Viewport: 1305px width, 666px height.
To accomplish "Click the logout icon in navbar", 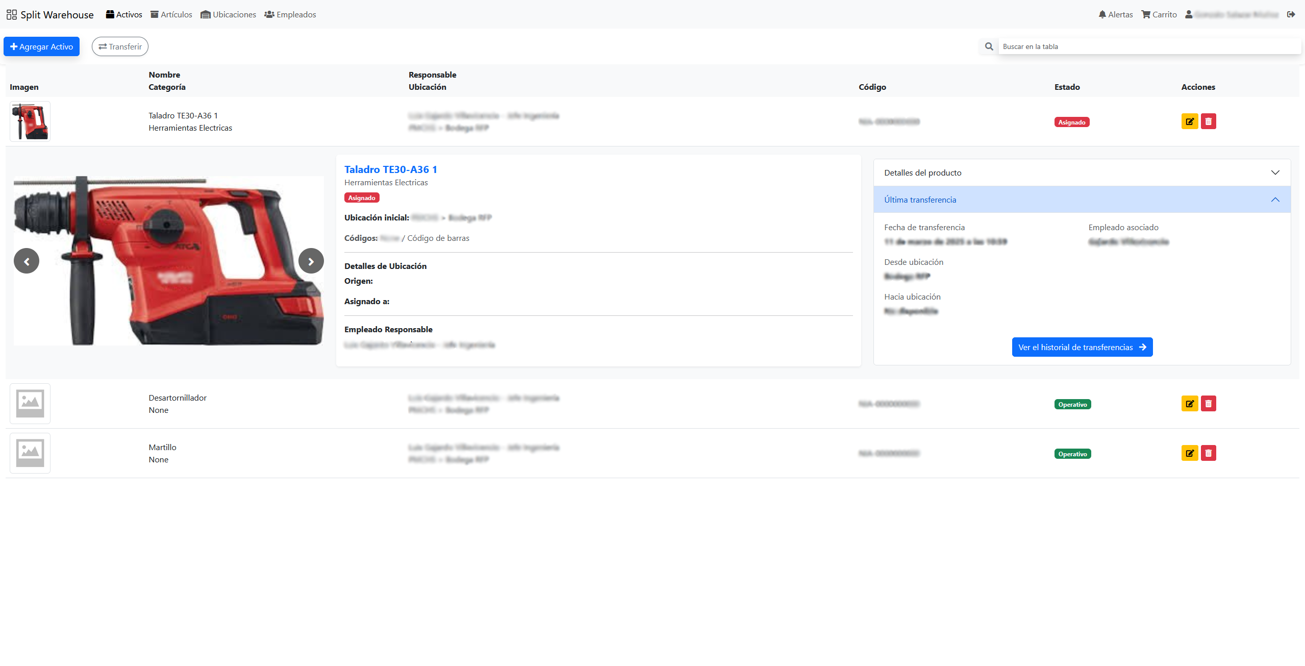I will click(1291, 14).
